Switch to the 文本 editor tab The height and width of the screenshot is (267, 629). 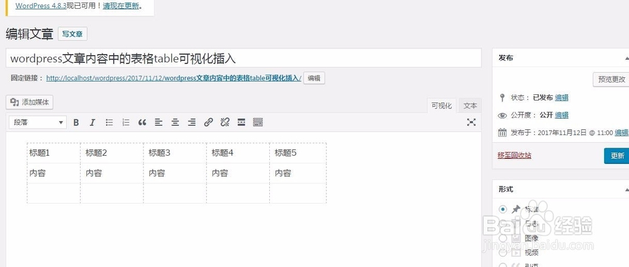(x=470, y=106)
